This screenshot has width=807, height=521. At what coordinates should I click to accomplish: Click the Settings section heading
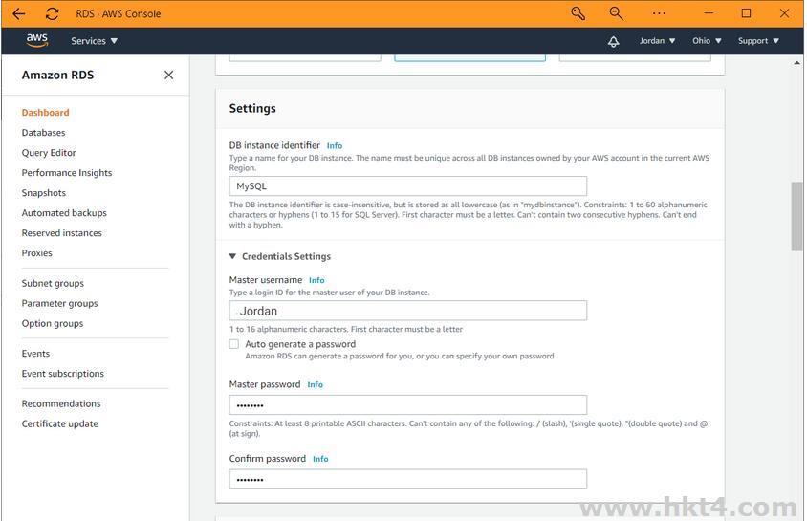(x=252, y=109)
